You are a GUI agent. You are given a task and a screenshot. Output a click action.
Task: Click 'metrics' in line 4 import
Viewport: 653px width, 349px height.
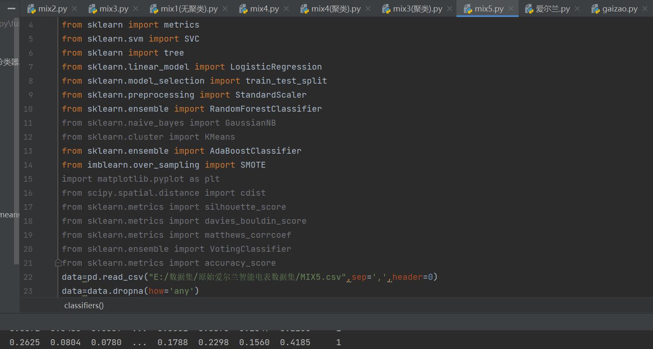(x=182, y=25)
